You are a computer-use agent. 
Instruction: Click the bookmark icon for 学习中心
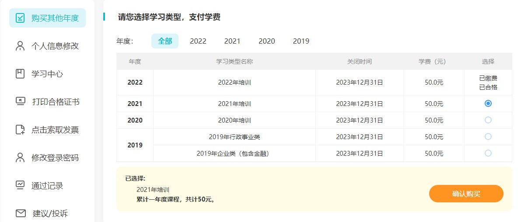pos(20,74)
